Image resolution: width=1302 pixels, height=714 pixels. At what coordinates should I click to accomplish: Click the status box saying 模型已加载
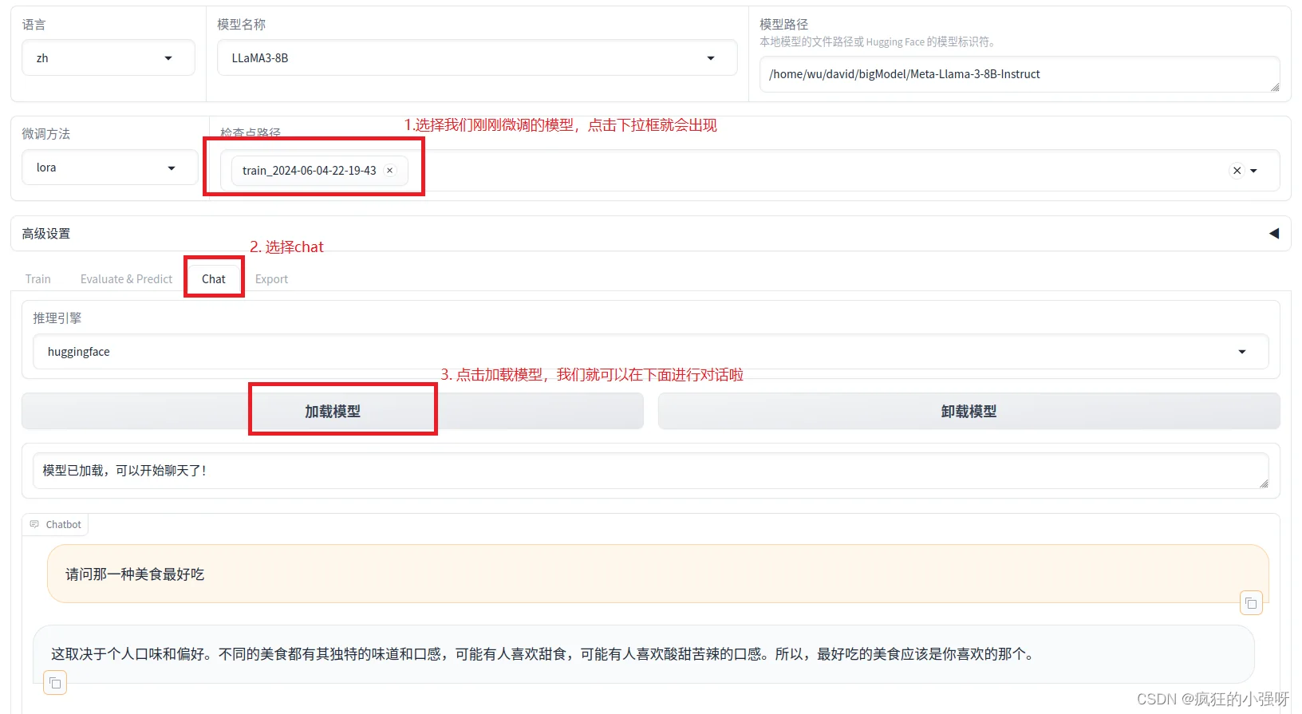pyautogui.click(x=650, y=471)
